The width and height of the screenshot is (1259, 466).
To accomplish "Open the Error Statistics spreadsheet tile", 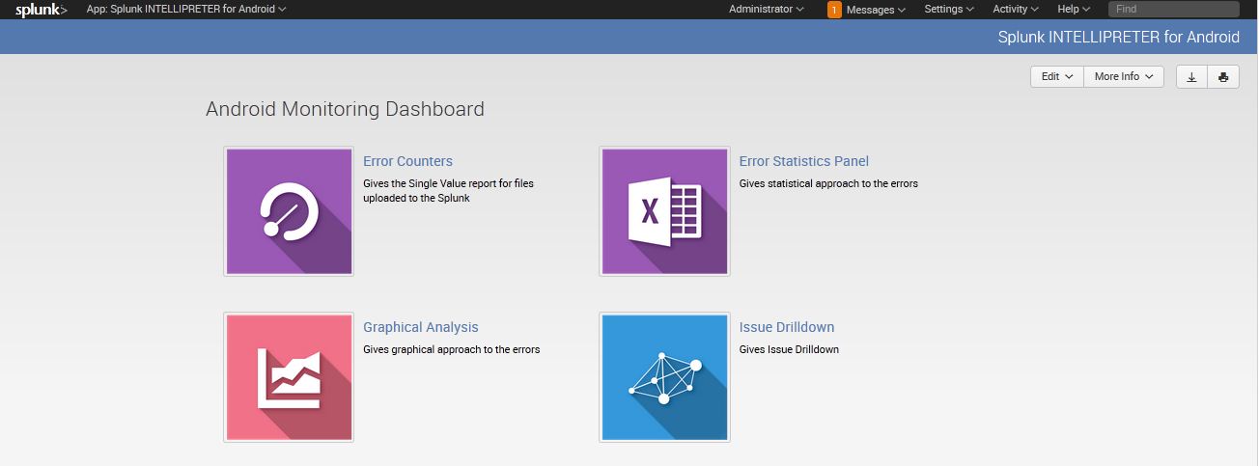I will tap(664, 211).
